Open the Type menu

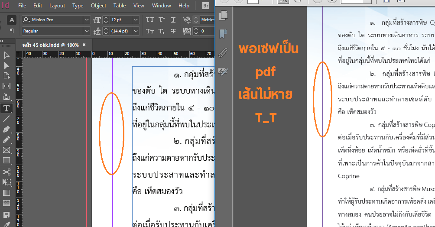[78, 6]
